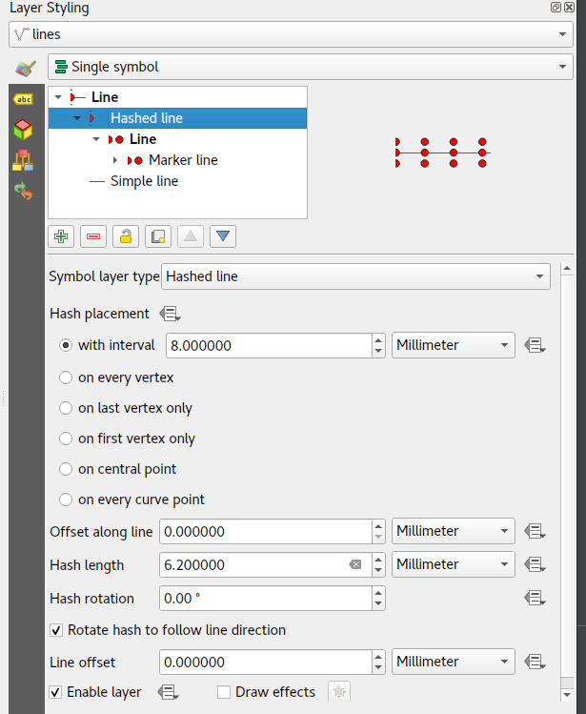Enable the Draw effects checkbox
586x714 pixels.
224,692
